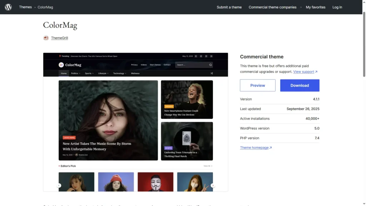
Task: Click the PHP version value 7.4
Action: 317,138
